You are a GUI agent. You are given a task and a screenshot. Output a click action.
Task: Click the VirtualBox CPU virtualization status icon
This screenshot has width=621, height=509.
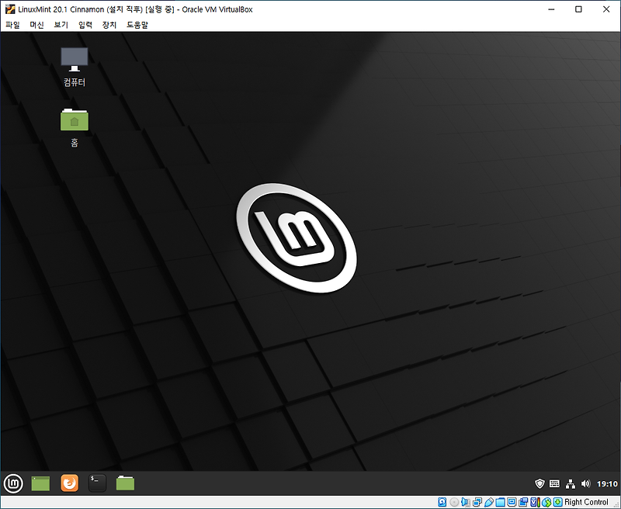click(x=535, y=502)
